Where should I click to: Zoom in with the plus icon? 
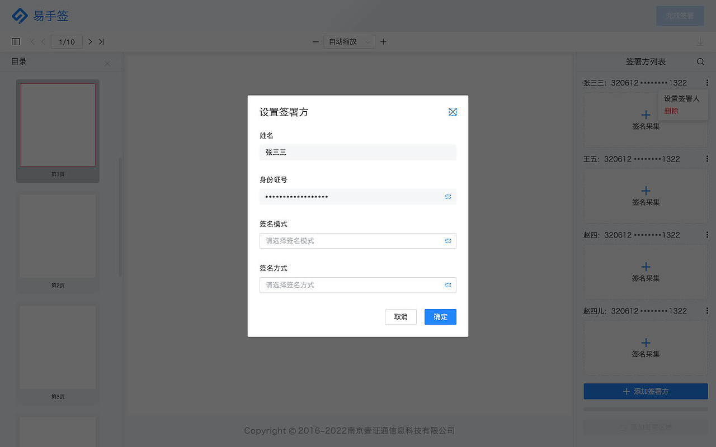tap(383, 41)
